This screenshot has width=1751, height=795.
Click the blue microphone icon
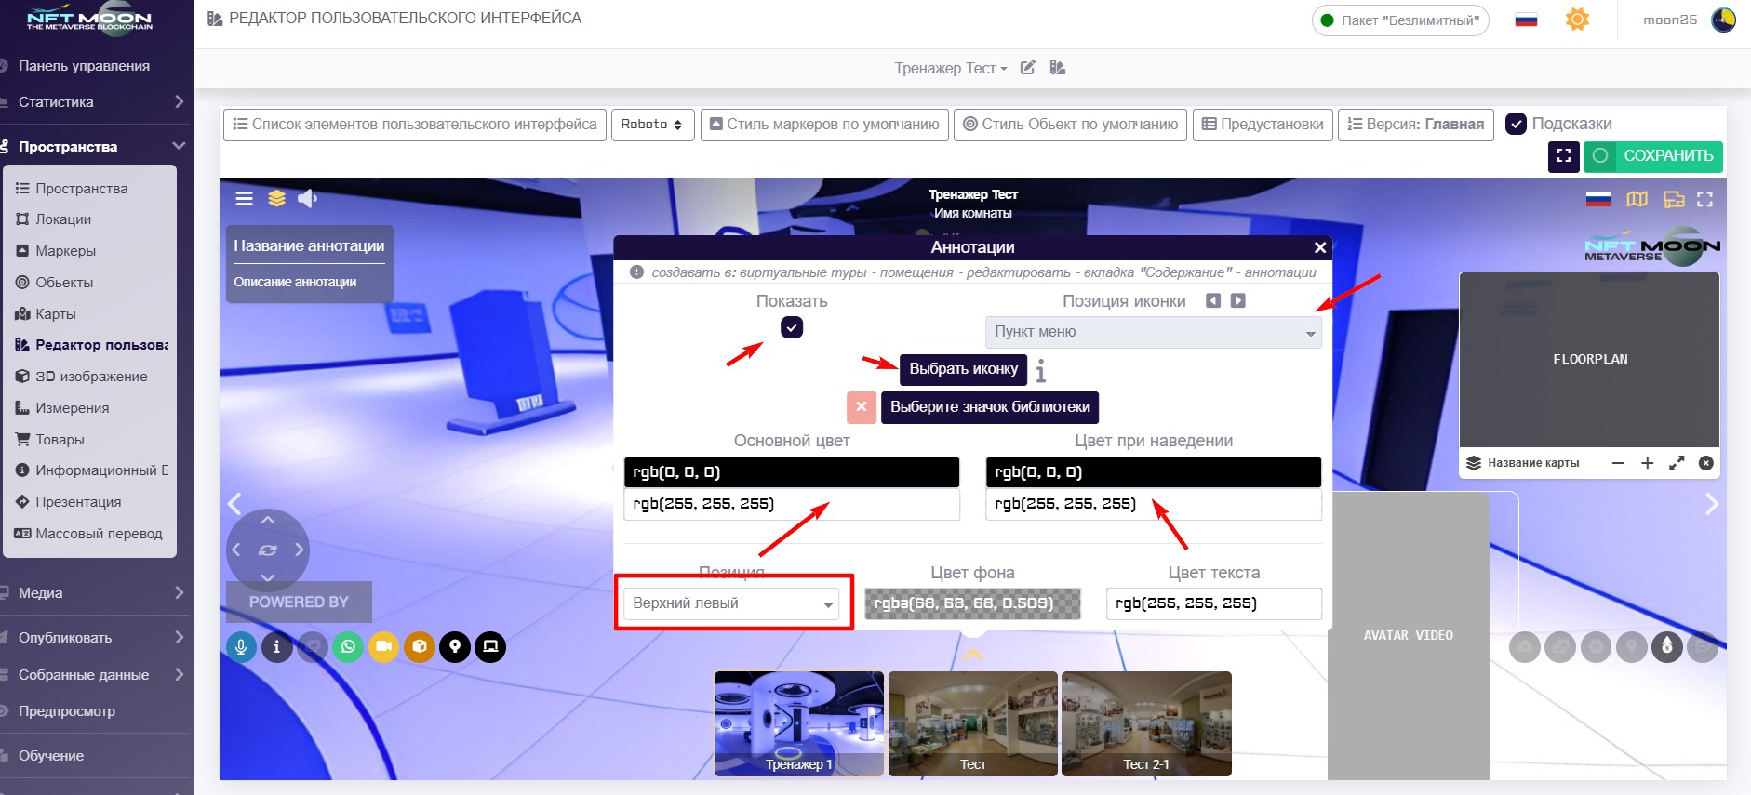tap(241, 646)
